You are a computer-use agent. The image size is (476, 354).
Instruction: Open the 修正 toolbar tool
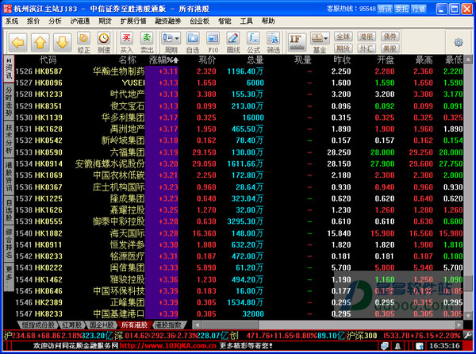(x=83, y=43)
